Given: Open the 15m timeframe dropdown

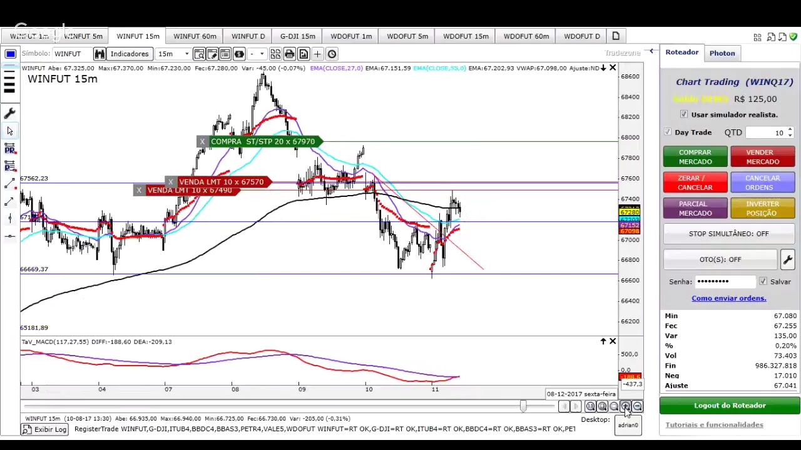Looking at the screenshot, I should tap(173, 54).
